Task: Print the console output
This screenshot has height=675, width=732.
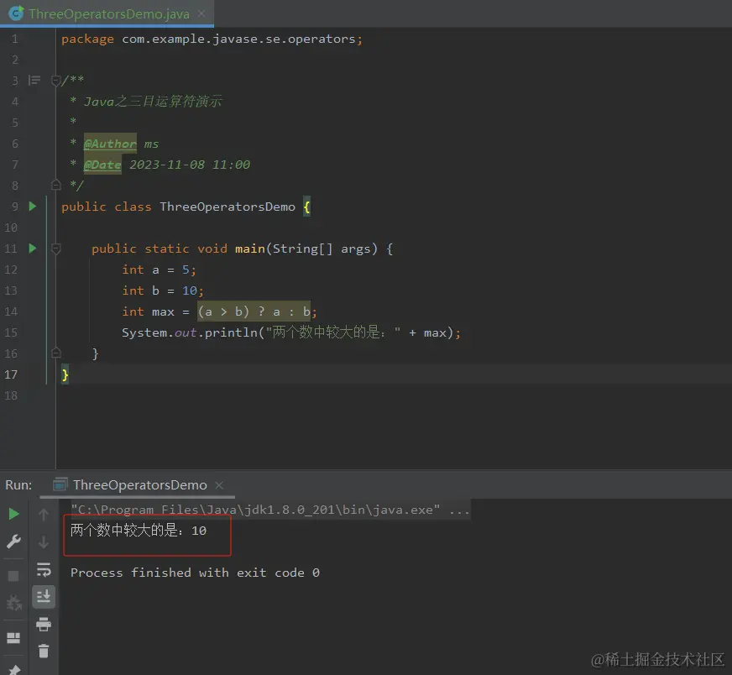Action: coord(44,624)
